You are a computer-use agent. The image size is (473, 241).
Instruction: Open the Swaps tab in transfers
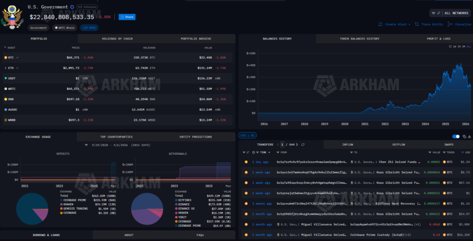449,145
